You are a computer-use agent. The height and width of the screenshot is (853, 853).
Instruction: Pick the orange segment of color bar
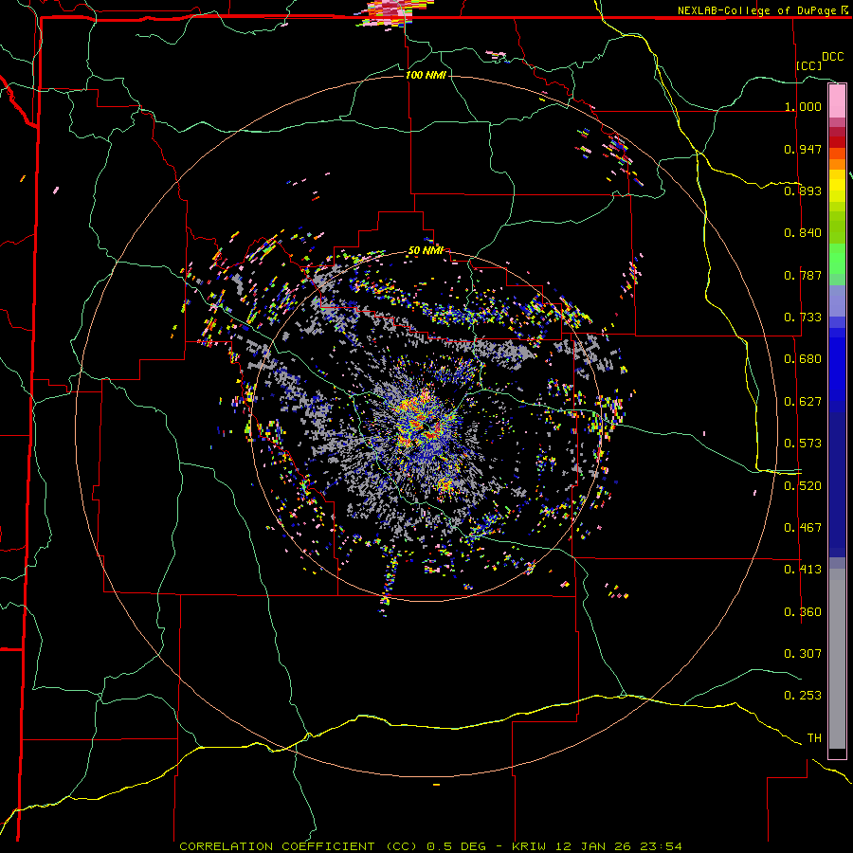pyautogui.click(x=837, y=164)
